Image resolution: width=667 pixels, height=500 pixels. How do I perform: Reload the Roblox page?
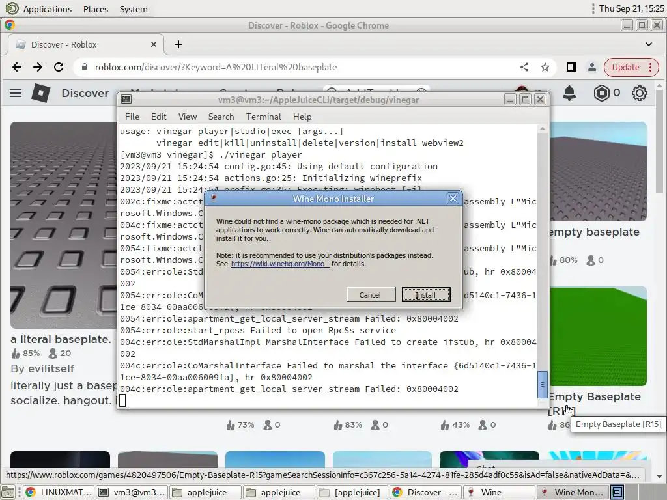[x=59, y=67]
